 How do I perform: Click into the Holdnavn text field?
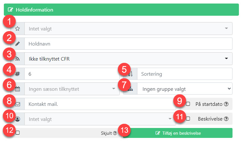point(128,44)
